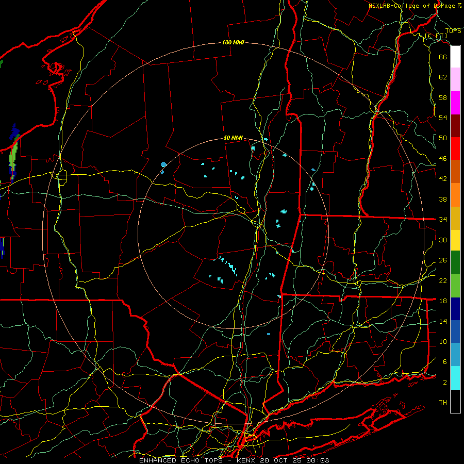Image resolution: width=464 pixels, height=464 pixels.
Task: Click the '18' legend value
Action: click(x=443, y=301)
